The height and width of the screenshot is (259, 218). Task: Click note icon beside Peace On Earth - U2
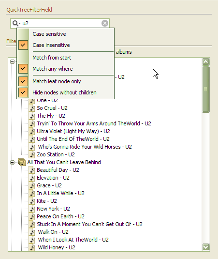(32, 217)
